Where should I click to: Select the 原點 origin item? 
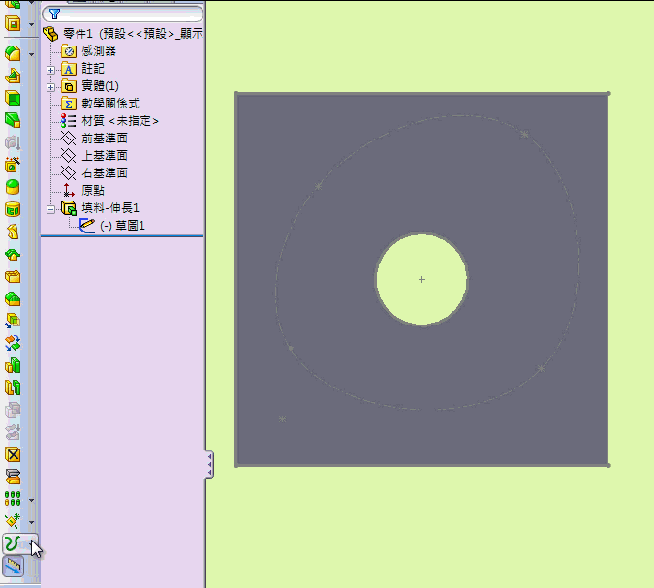click(82, 191)
